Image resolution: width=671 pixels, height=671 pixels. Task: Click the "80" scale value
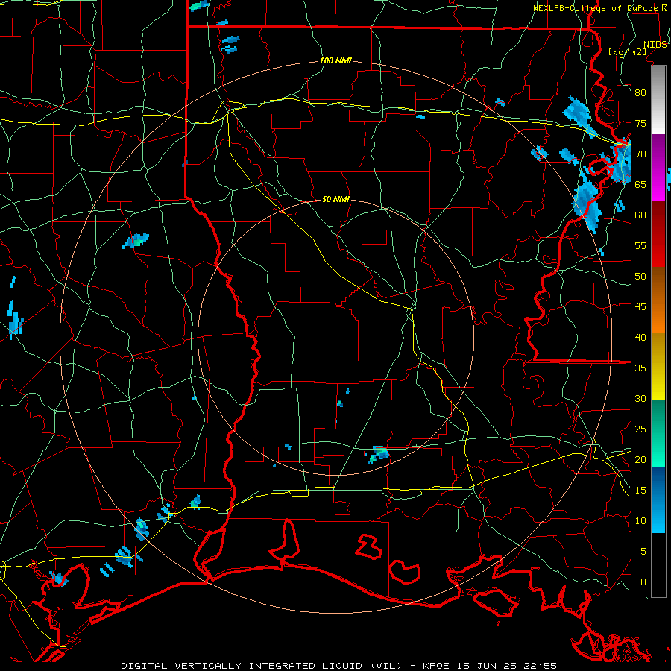coord(640,93)
